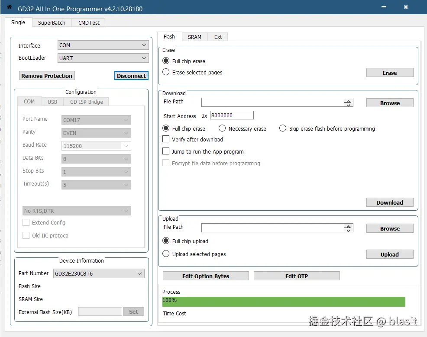The width and height of the screenshot is (427, 337).
Task: Click the app icon in title bar
Action: click(9, 7)
